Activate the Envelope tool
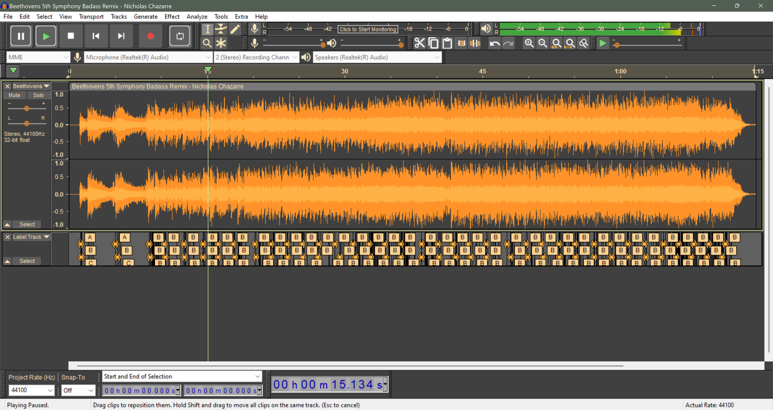The image size is (773, 410). (x=221, y=29)
